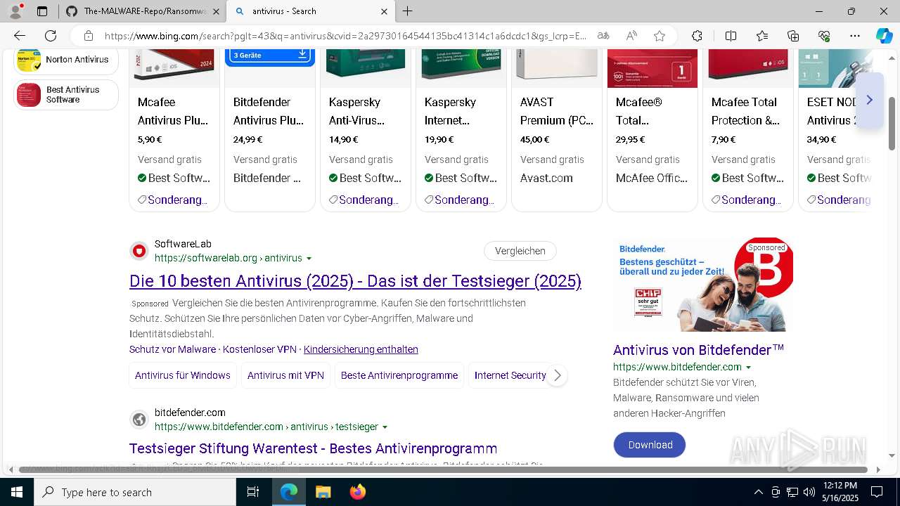Select the Antivirus für Windows chip

(x=183, y=375)
